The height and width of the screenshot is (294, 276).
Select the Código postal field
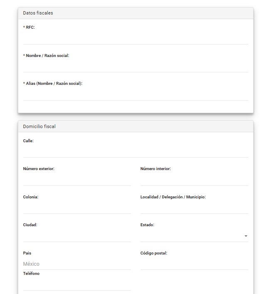point(194,264)
